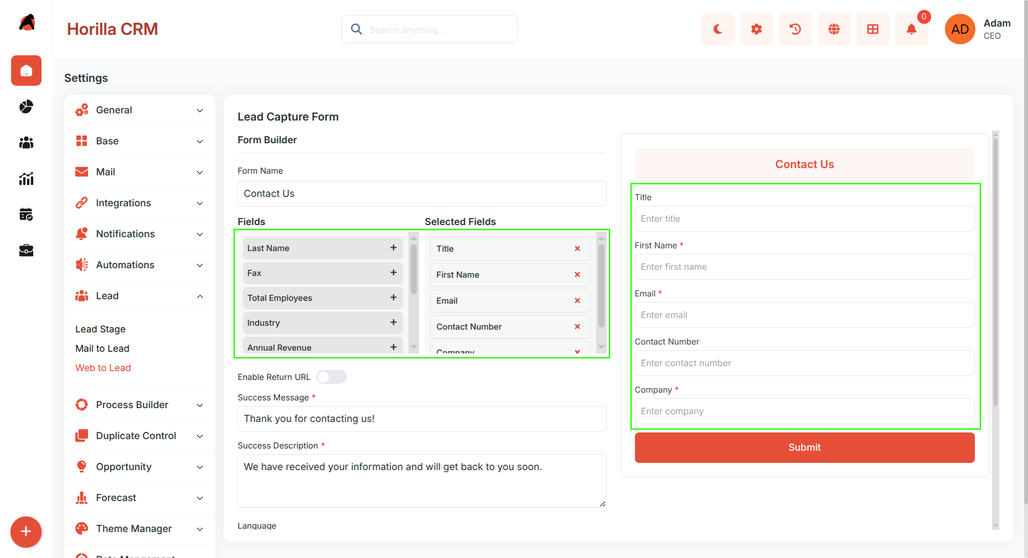The height and width of the screenshot is (558, 1028).
Task: Open Lead Stage settings
Action: coord(100,329)
